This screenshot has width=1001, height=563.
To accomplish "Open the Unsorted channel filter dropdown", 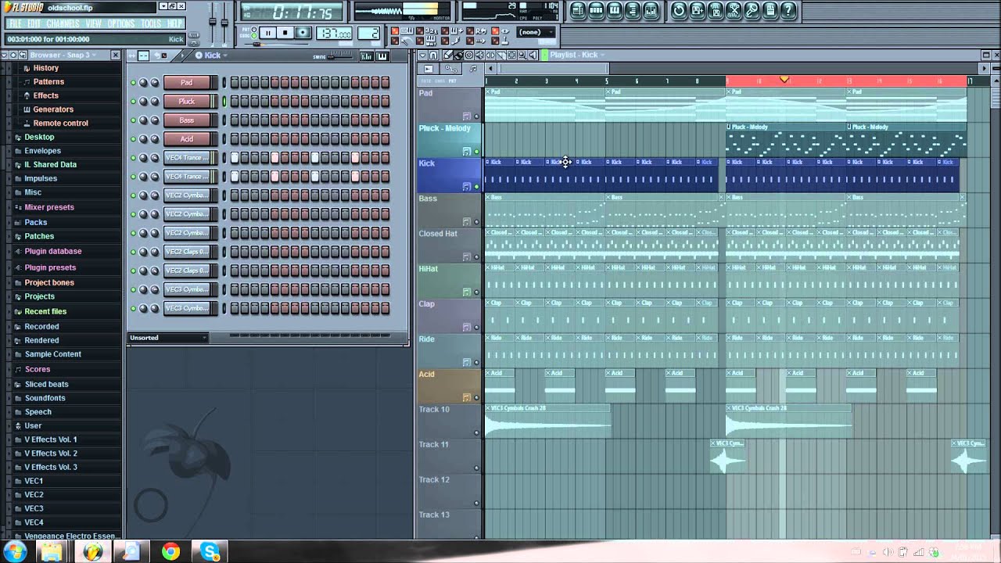I will [168, 338].
